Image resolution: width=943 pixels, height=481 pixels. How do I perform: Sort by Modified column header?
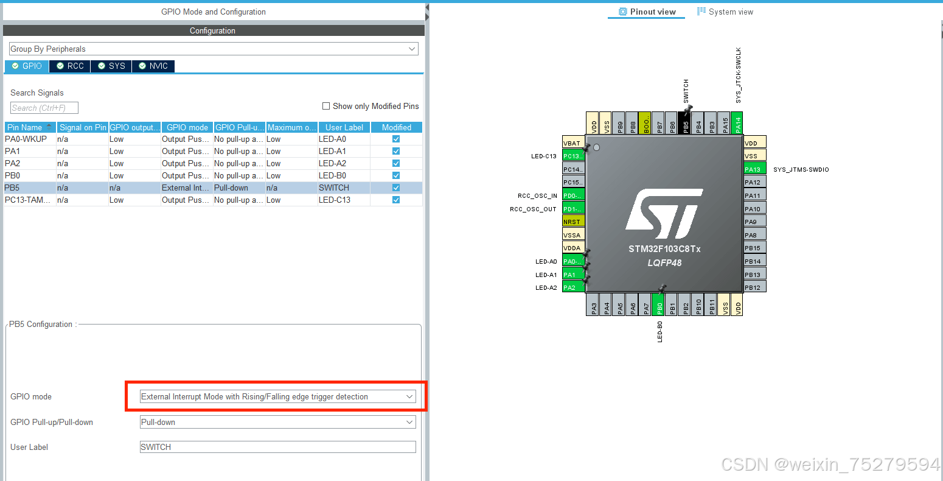(396, 127)
